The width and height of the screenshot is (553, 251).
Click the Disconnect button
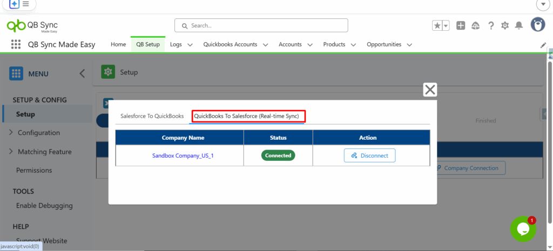(369, 155)
